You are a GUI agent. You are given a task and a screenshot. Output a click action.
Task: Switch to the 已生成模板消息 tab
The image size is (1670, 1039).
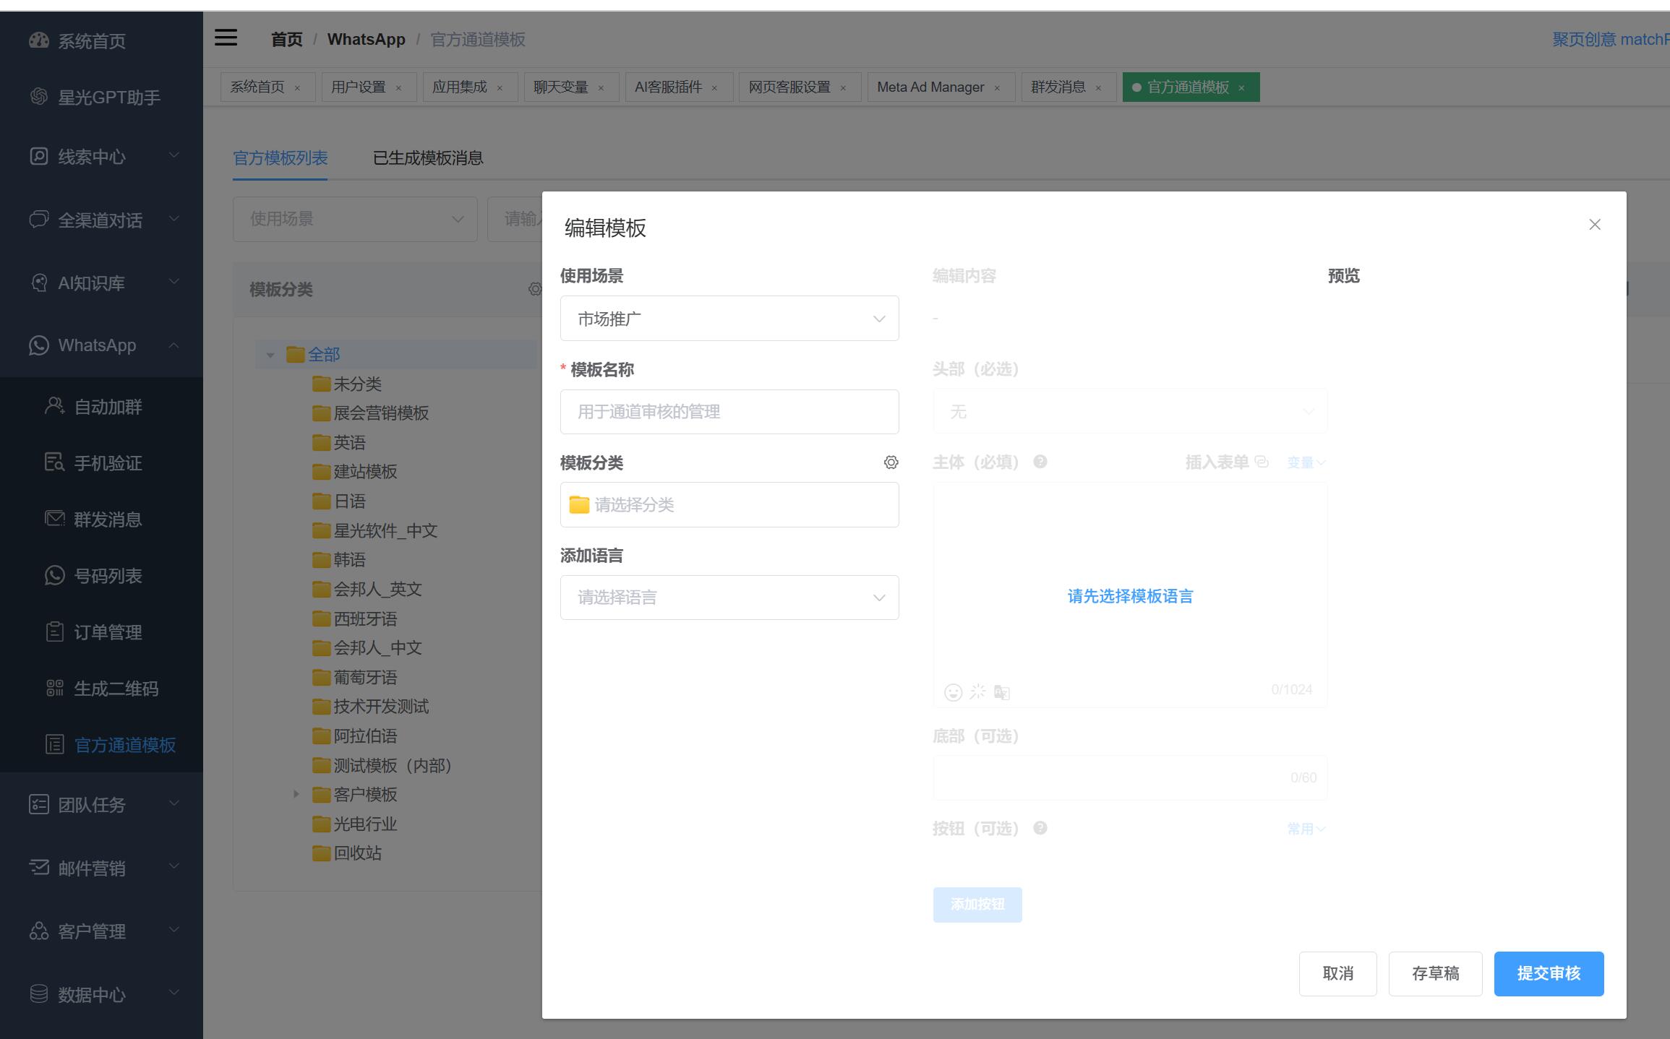427,158
